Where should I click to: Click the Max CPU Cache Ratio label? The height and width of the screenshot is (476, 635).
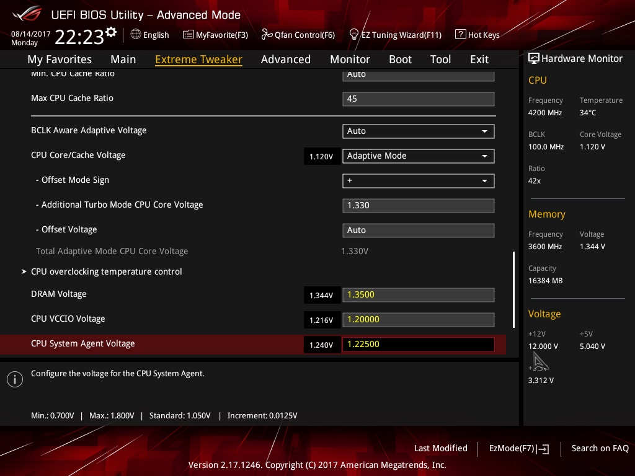(72, 98)
